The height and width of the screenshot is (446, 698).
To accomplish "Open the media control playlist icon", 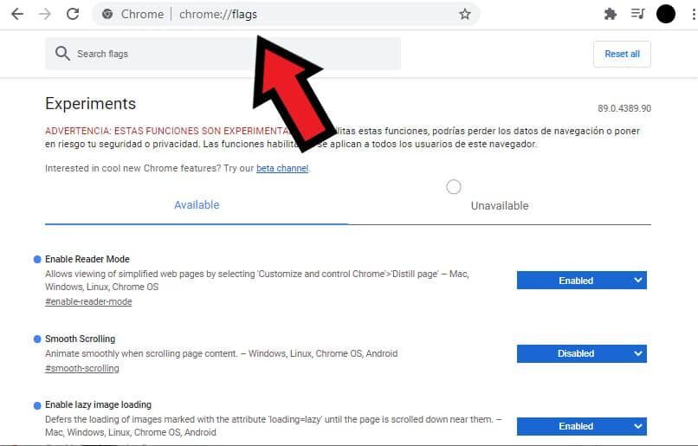I will coord(637,14).
